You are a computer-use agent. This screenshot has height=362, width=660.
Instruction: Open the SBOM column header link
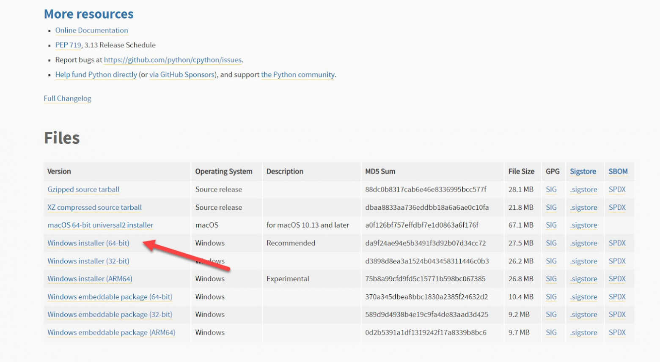[618, 172]
